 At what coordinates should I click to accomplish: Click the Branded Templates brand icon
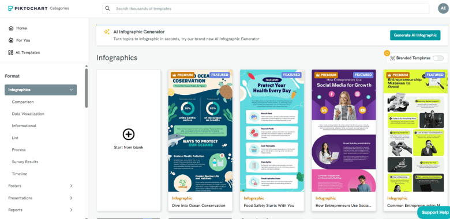point(392,58)
